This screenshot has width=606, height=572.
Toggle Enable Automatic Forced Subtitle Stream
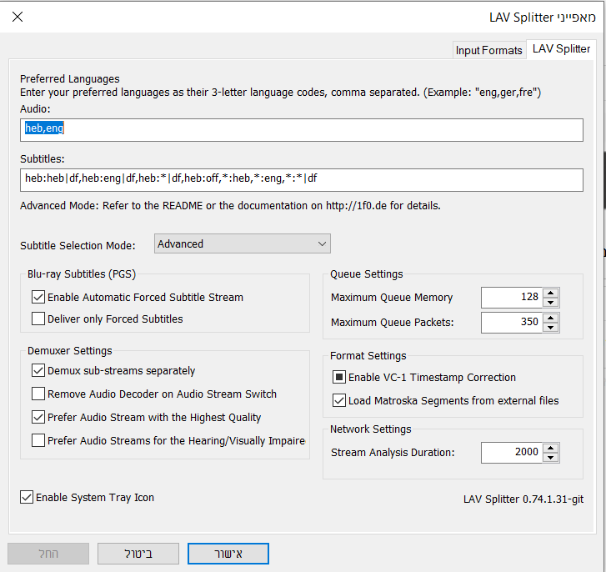[38, 297]
